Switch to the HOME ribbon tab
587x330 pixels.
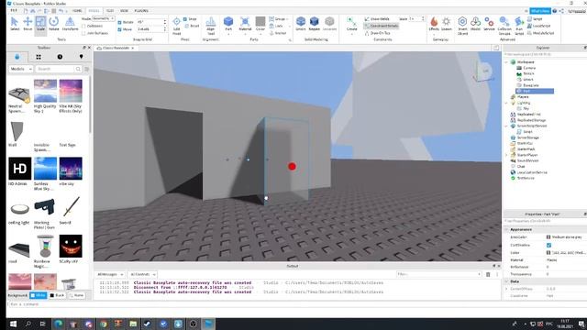pyautogui.click(x=77, y=11)
